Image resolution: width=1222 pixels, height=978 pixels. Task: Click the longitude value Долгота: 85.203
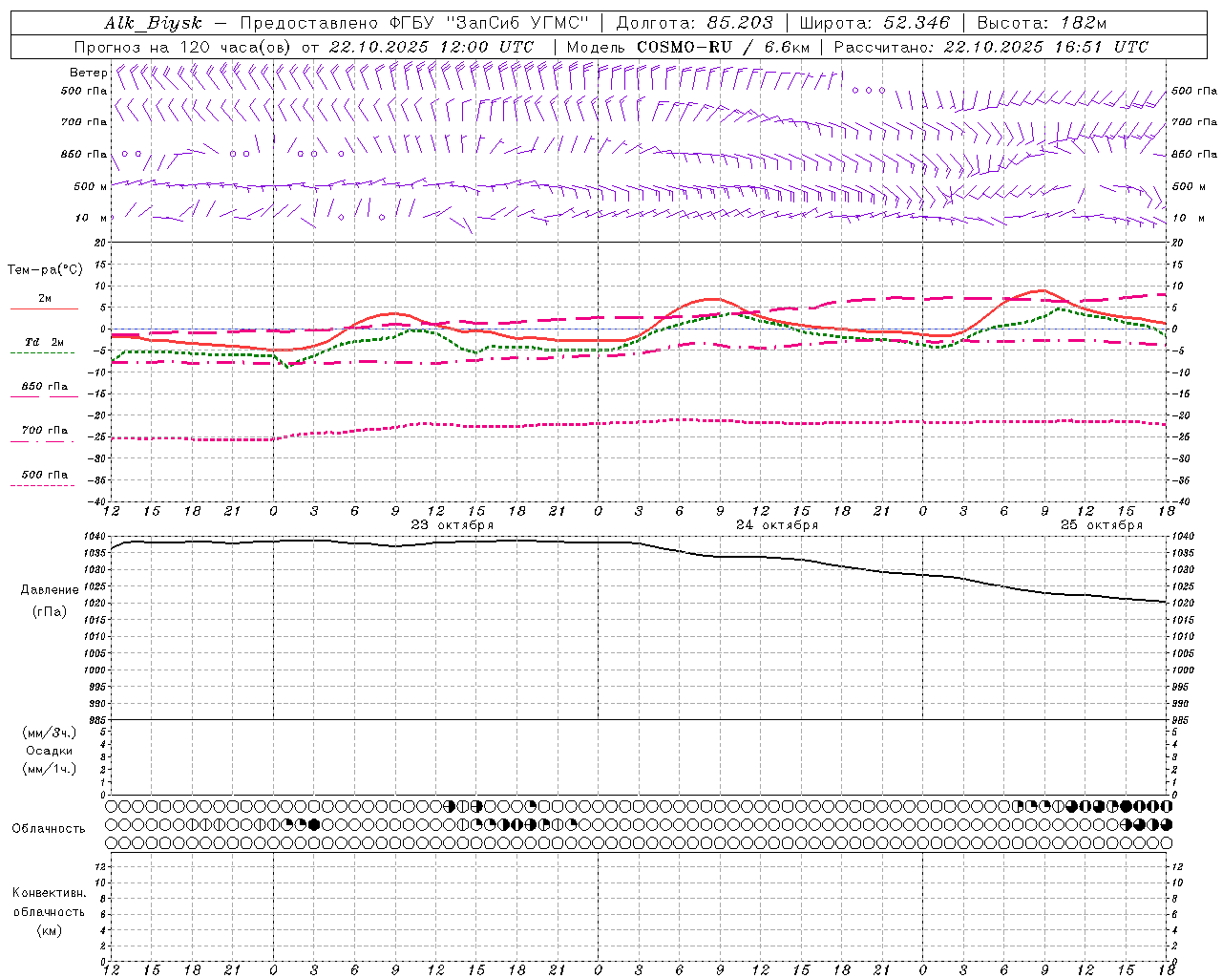coord(695,23)
